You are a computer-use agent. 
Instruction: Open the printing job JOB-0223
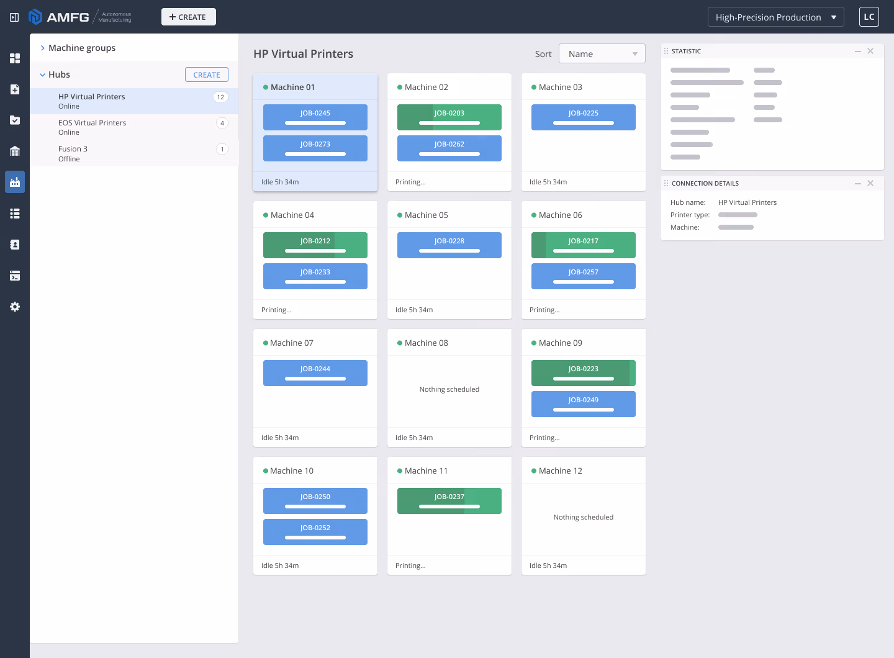coord(584,373)
